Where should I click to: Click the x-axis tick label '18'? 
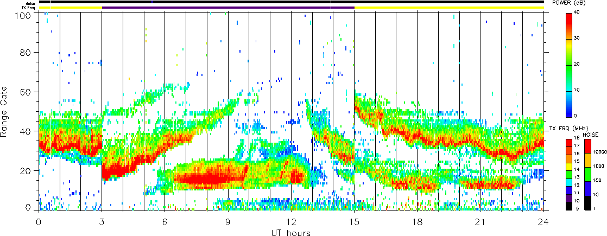(418, 222)
